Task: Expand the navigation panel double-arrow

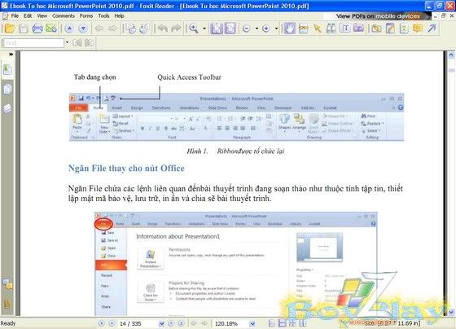Action: pyautogui.click(x=11, y=55)
